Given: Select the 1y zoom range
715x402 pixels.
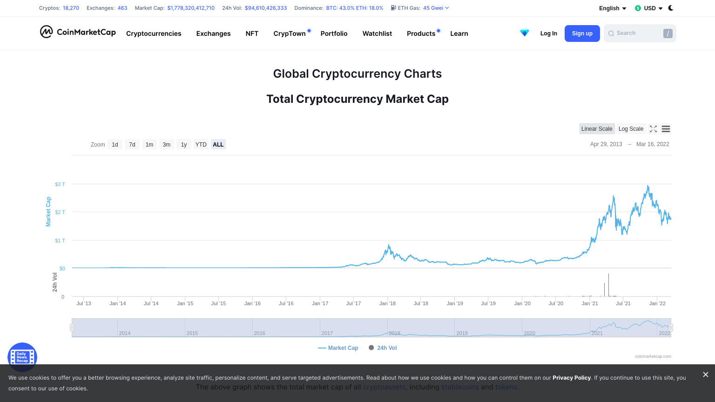Looking at the screenshot, I should pos(184,145).
